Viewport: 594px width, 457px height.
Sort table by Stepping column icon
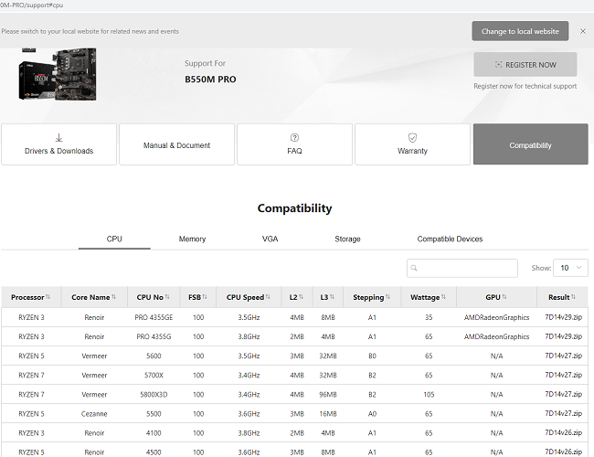click(x=387, y=297)
